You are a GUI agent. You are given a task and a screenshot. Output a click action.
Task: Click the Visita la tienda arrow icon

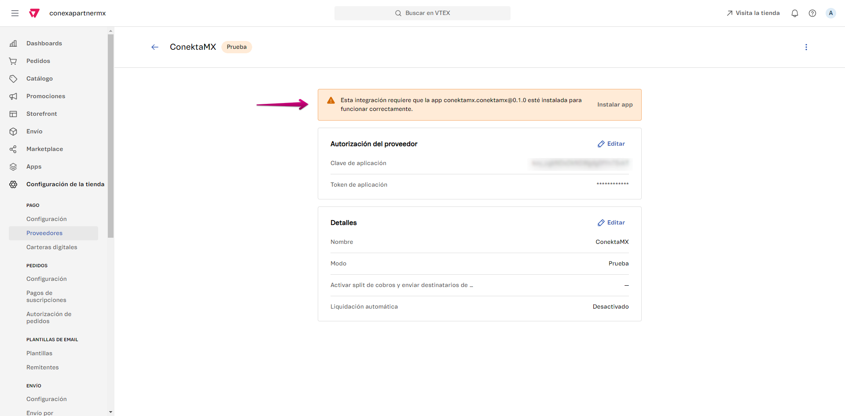tap(730, 13)
